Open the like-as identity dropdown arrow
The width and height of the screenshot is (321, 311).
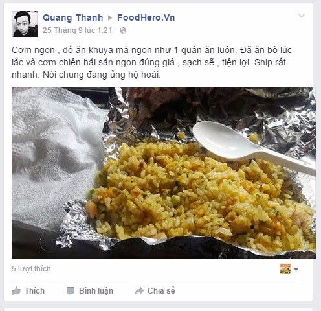[x=296, y=269]
